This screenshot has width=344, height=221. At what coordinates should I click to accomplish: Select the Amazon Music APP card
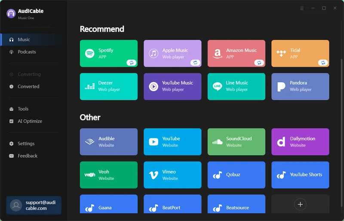click(236, 53)
